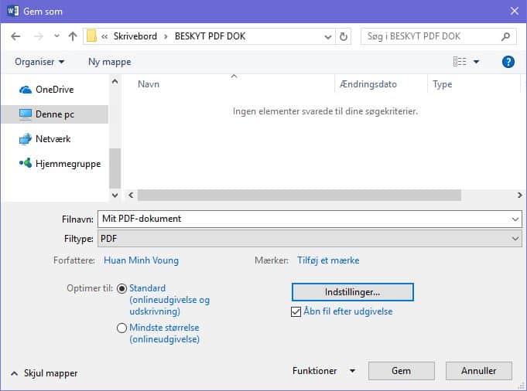Open the help question mark icon
The image size is (527, 391).
(508, 62)
